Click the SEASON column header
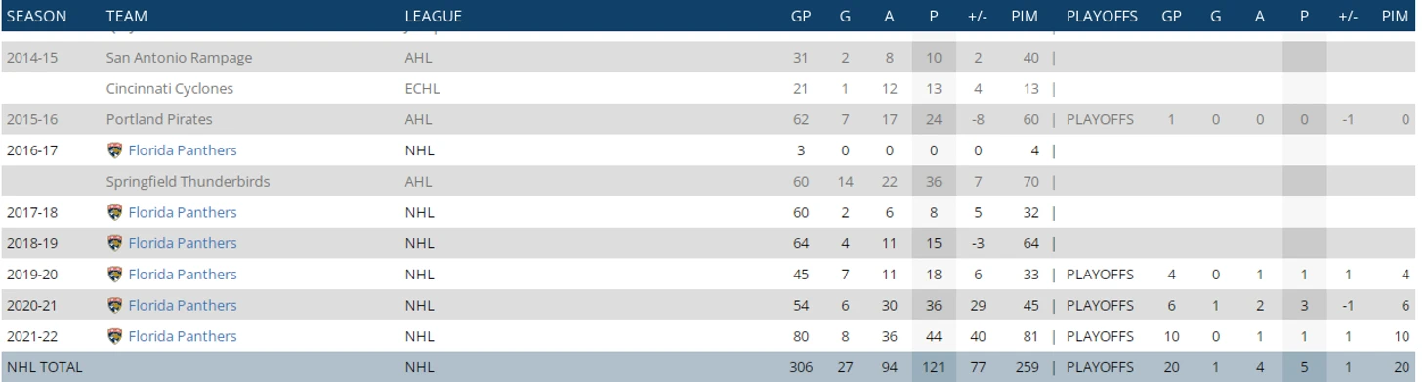The height and width of the screenshot is (382, 1426). tap(36, 17)
